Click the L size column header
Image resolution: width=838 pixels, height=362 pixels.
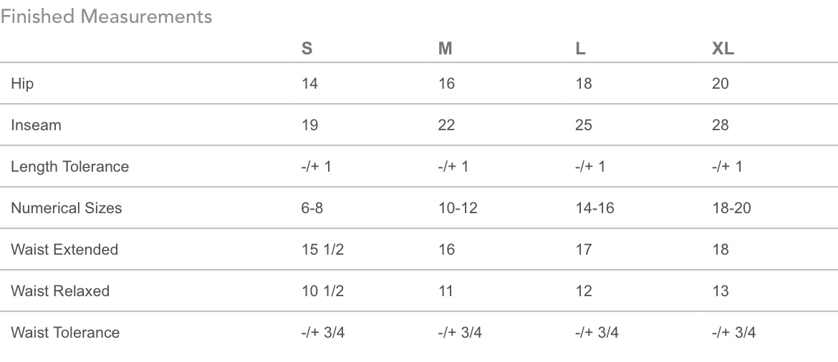click(580, 49)
